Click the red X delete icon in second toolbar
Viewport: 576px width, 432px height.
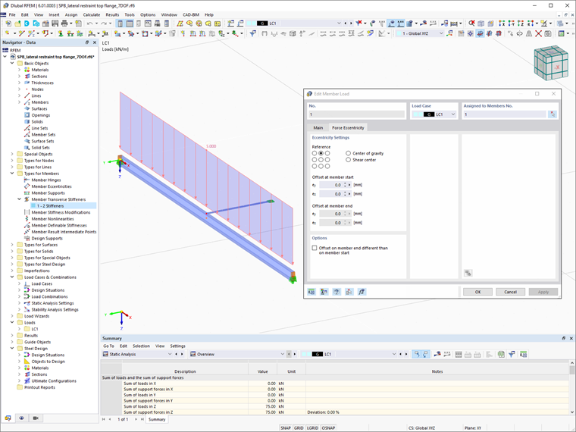[x=538, y=33]
